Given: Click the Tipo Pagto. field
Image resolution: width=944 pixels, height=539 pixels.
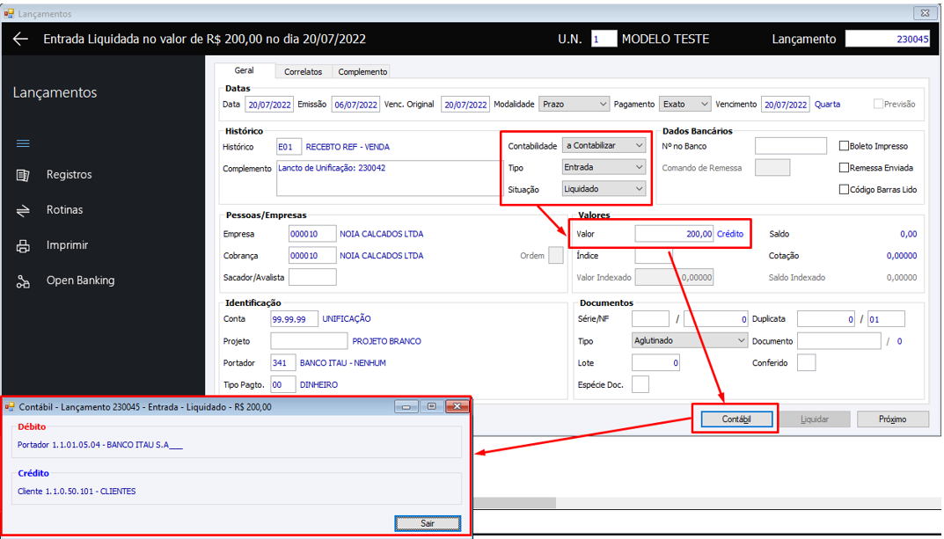Looking at the screenshot, I should [x=283, y=384].
